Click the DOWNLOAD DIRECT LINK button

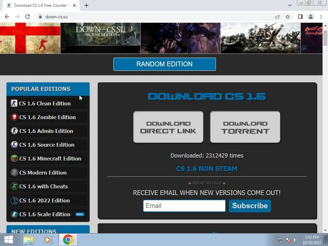[x=168, y=127]
